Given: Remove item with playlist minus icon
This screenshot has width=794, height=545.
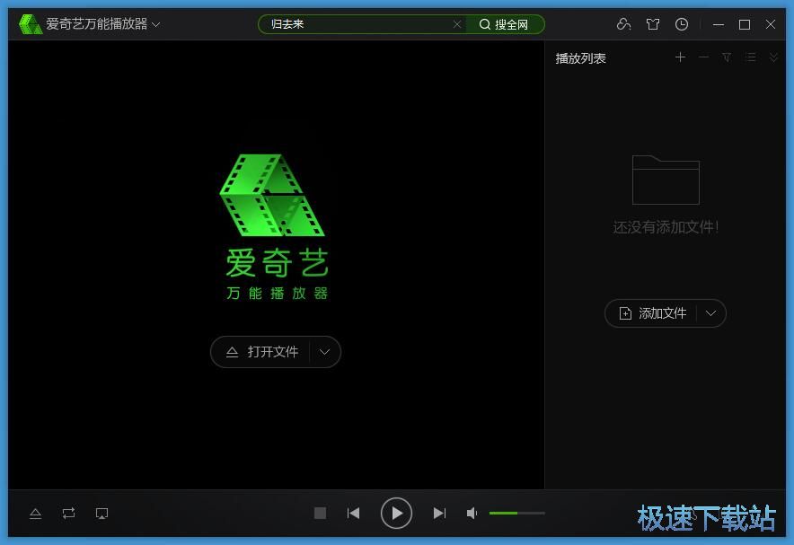Looking at the screenshot, I should pyautogui.click(x=703, y=57).
